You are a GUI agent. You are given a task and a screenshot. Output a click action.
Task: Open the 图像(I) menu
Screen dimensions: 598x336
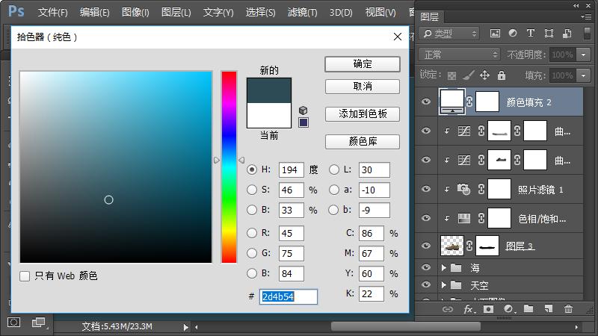pyautogui.click(x=135, y=12)
